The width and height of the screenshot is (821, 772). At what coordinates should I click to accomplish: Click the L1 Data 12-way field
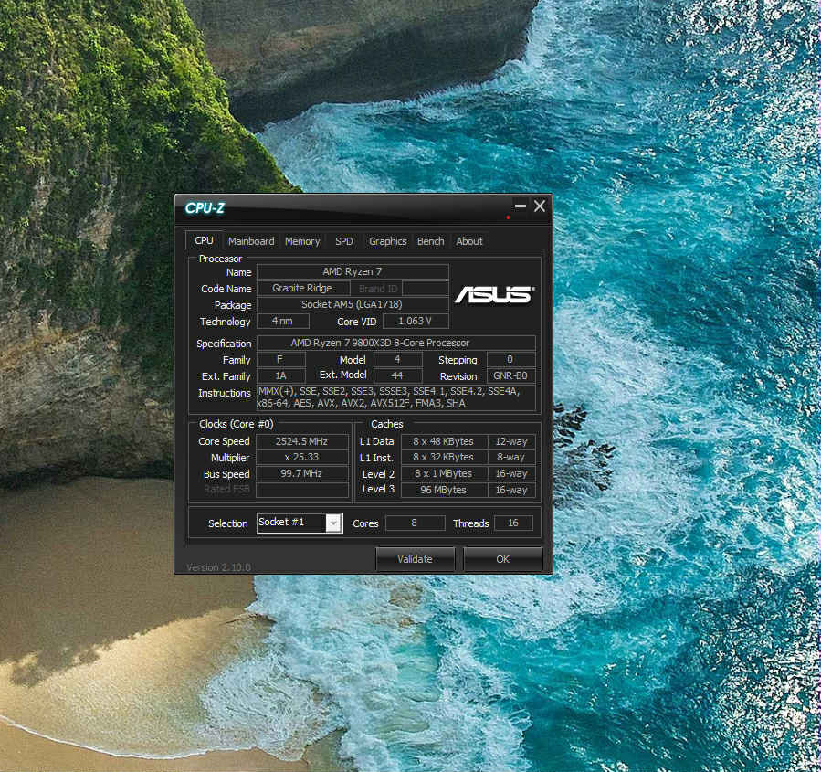(x=511, y=441)
